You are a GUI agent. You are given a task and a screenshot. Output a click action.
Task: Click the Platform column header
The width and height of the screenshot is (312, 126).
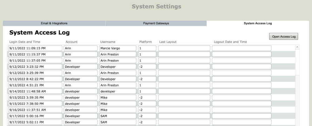tap(145, 42)
